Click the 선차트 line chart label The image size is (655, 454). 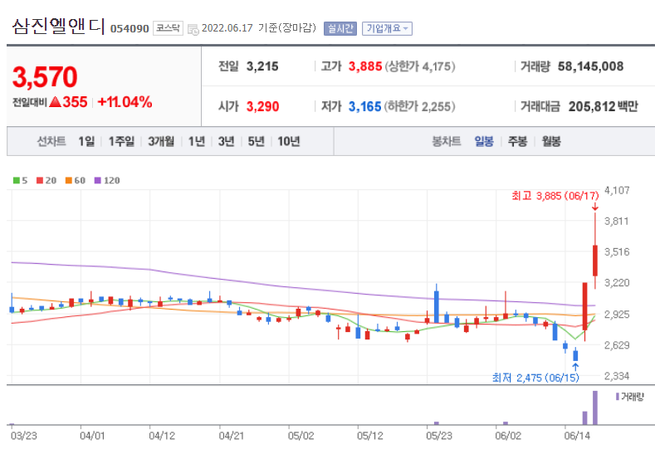click(x=51, y=141)
